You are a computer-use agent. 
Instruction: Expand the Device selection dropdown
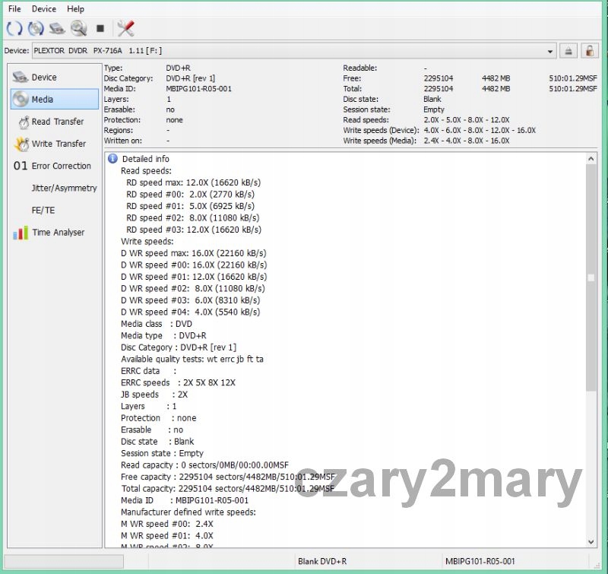[x=551, y=51]
